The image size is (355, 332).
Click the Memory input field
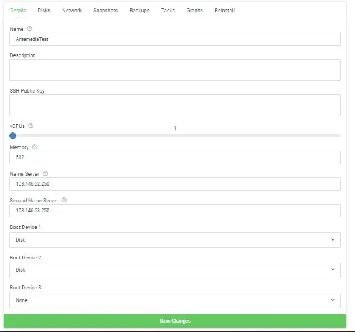(175, 157)
